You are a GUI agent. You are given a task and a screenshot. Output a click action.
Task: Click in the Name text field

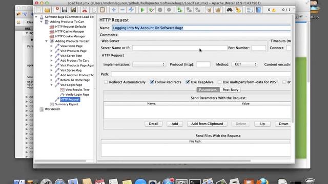[201, 28]
